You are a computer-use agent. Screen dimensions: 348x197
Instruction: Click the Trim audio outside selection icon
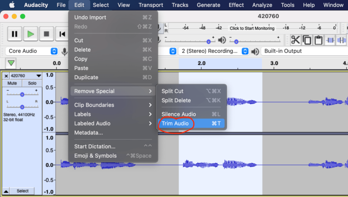[x=330, y=40]
